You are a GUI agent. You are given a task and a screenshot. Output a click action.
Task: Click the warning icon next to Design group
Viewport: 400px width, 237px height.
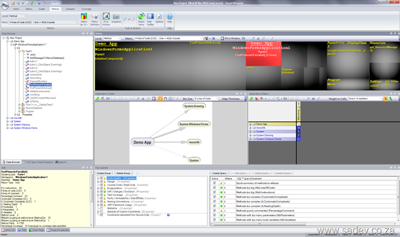click(x=104, y=181)
